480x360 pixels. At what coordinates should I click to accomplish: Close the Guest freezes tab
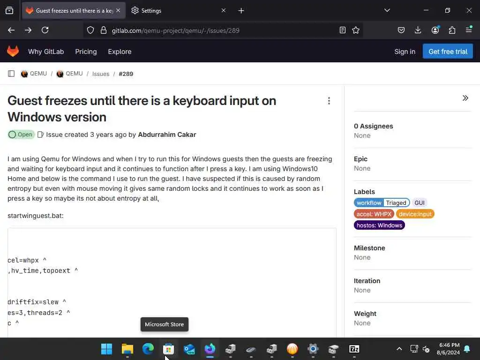[118, 10]
